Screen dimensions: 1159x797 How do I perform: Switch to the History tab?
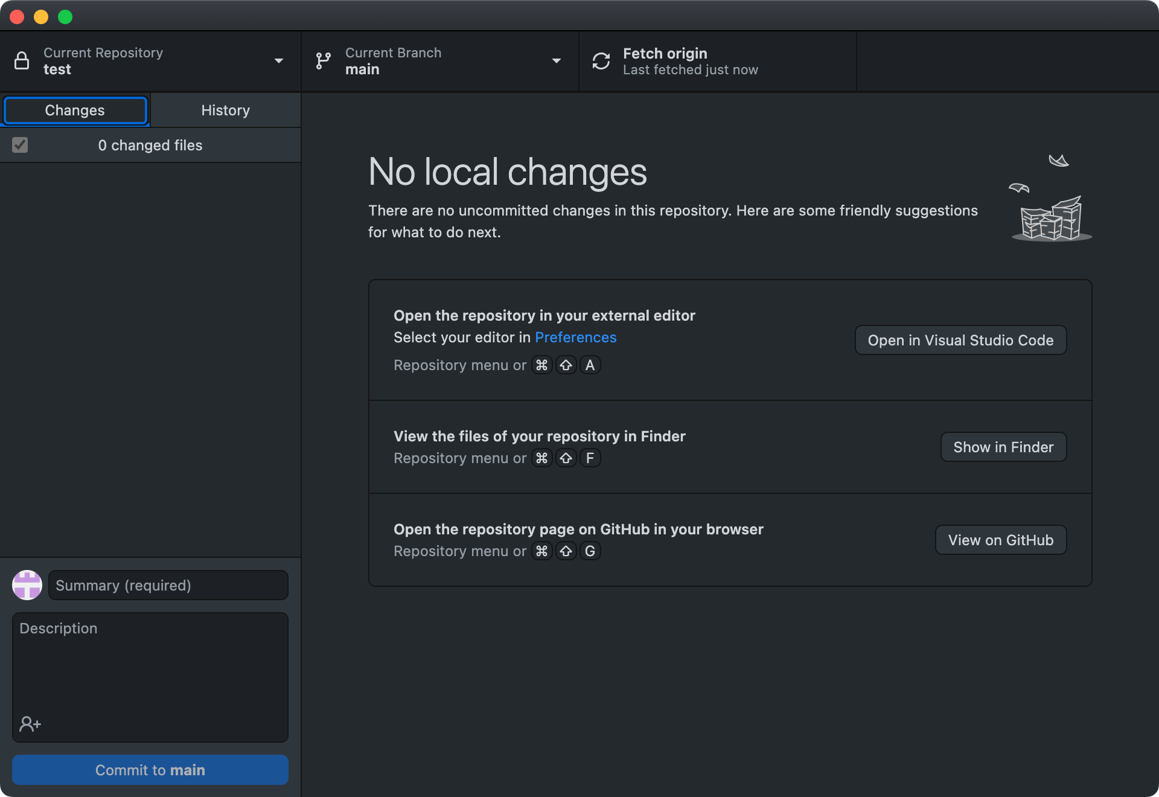pos(225,110)
